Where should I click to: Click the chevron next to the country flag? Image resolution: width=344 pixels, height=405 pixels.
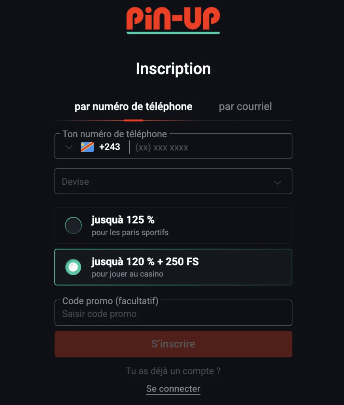point(68,147)
